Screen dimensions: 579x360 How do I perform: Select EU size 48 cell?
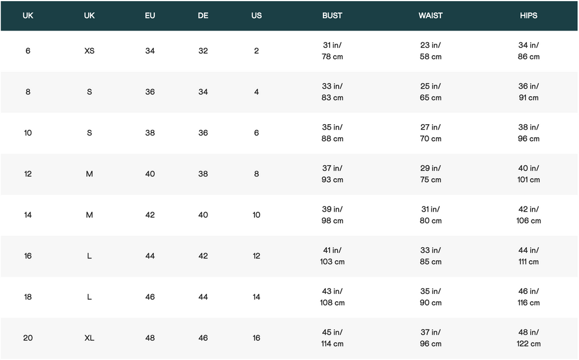[150, 338]
